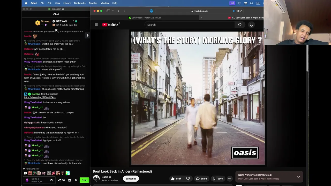Toggle the Safari sidebar button
The image size is (331, 186).
(108, 11)
